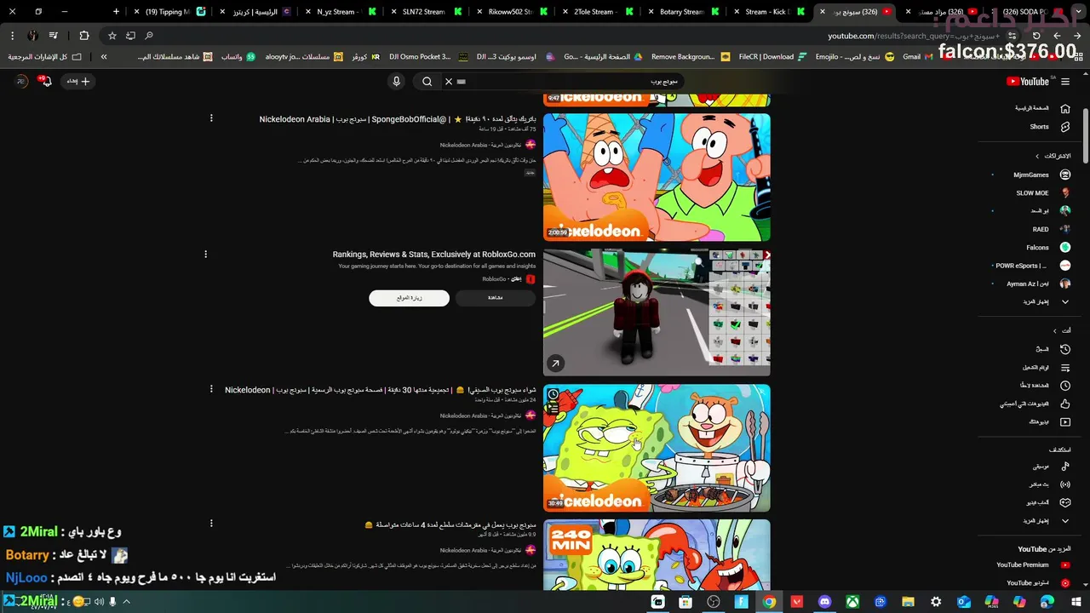This screenshot has height=613, width=1090.
Task: Click the Create video button
Action: point(78,82)
